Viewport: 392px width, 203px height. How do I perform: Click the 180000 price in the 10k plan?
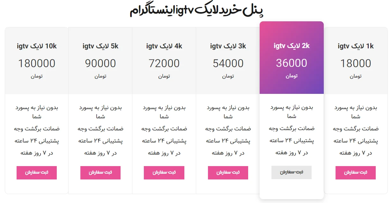coord(37,63)
